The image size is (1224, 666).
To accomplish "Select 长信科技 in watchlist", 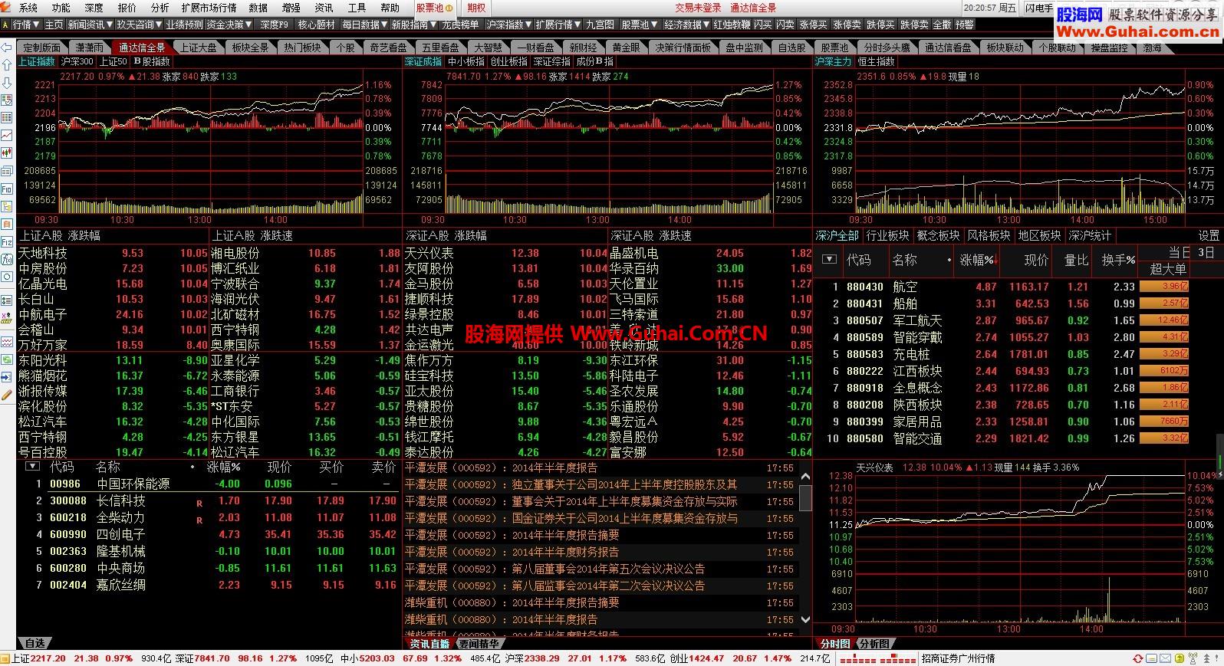I will pyautogui.click(x=208, y=500).
